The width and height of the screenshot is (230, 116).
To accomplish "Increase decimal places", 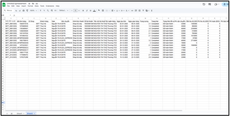I will (51, 11).
